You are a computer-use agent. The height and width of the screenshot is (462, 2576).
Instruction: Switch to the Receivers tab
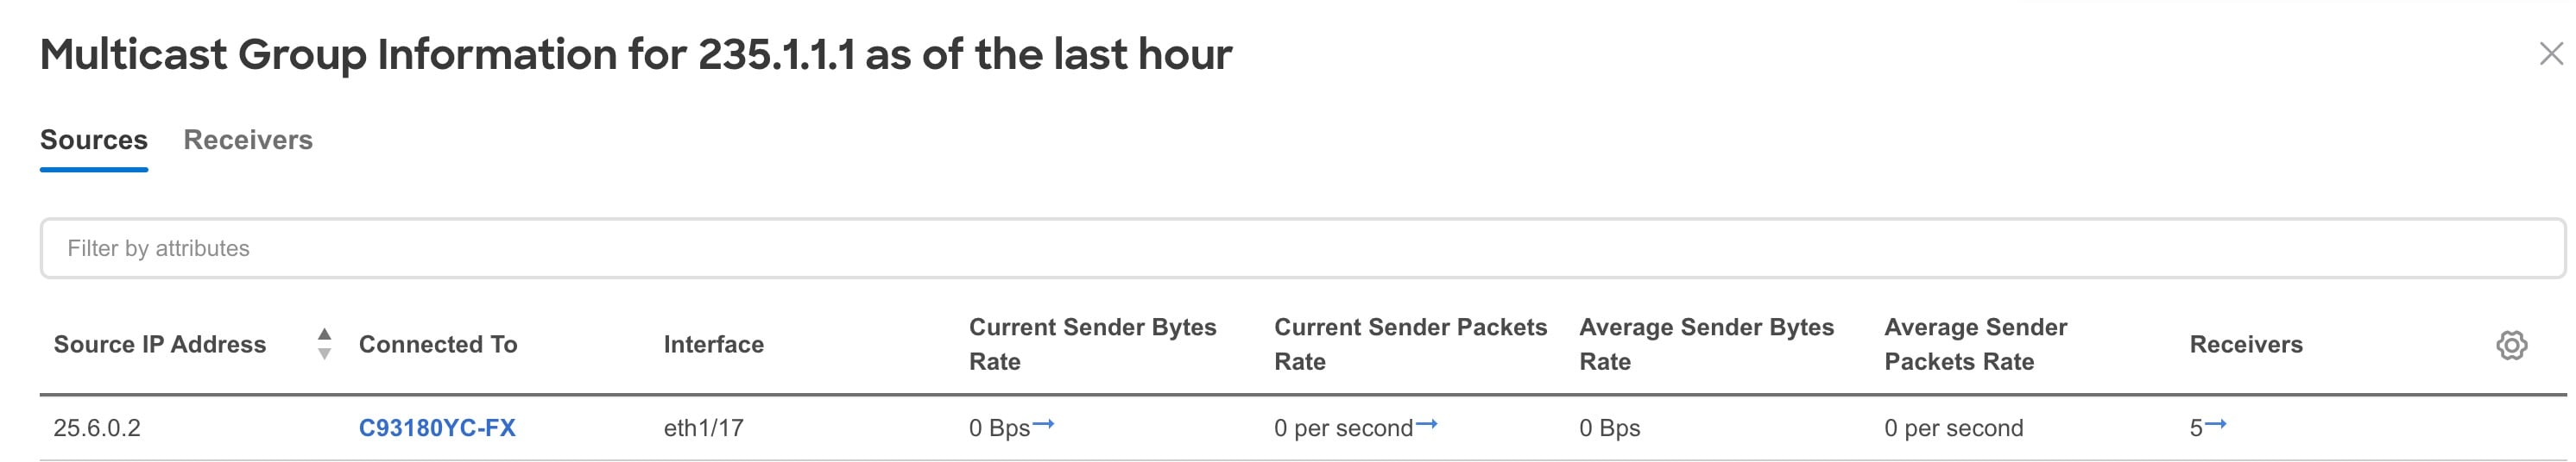coord(248,140)
